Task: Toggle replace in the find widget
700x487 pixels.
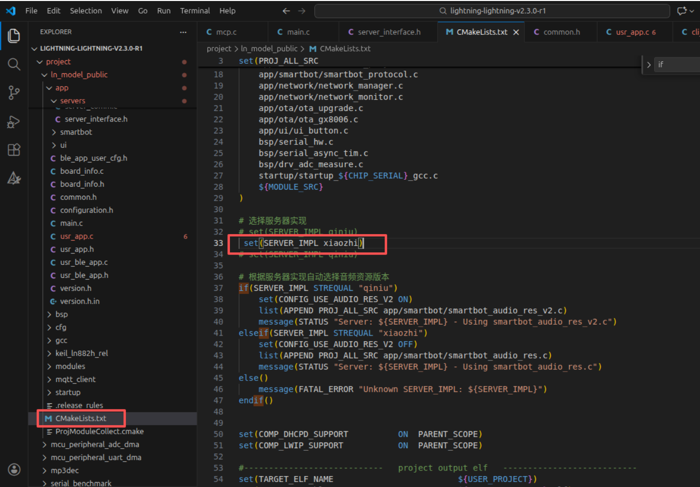Action: pos(649,65)
